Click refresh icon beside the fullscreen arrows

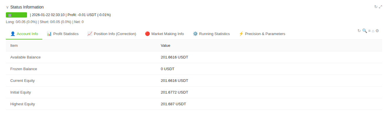376,7
